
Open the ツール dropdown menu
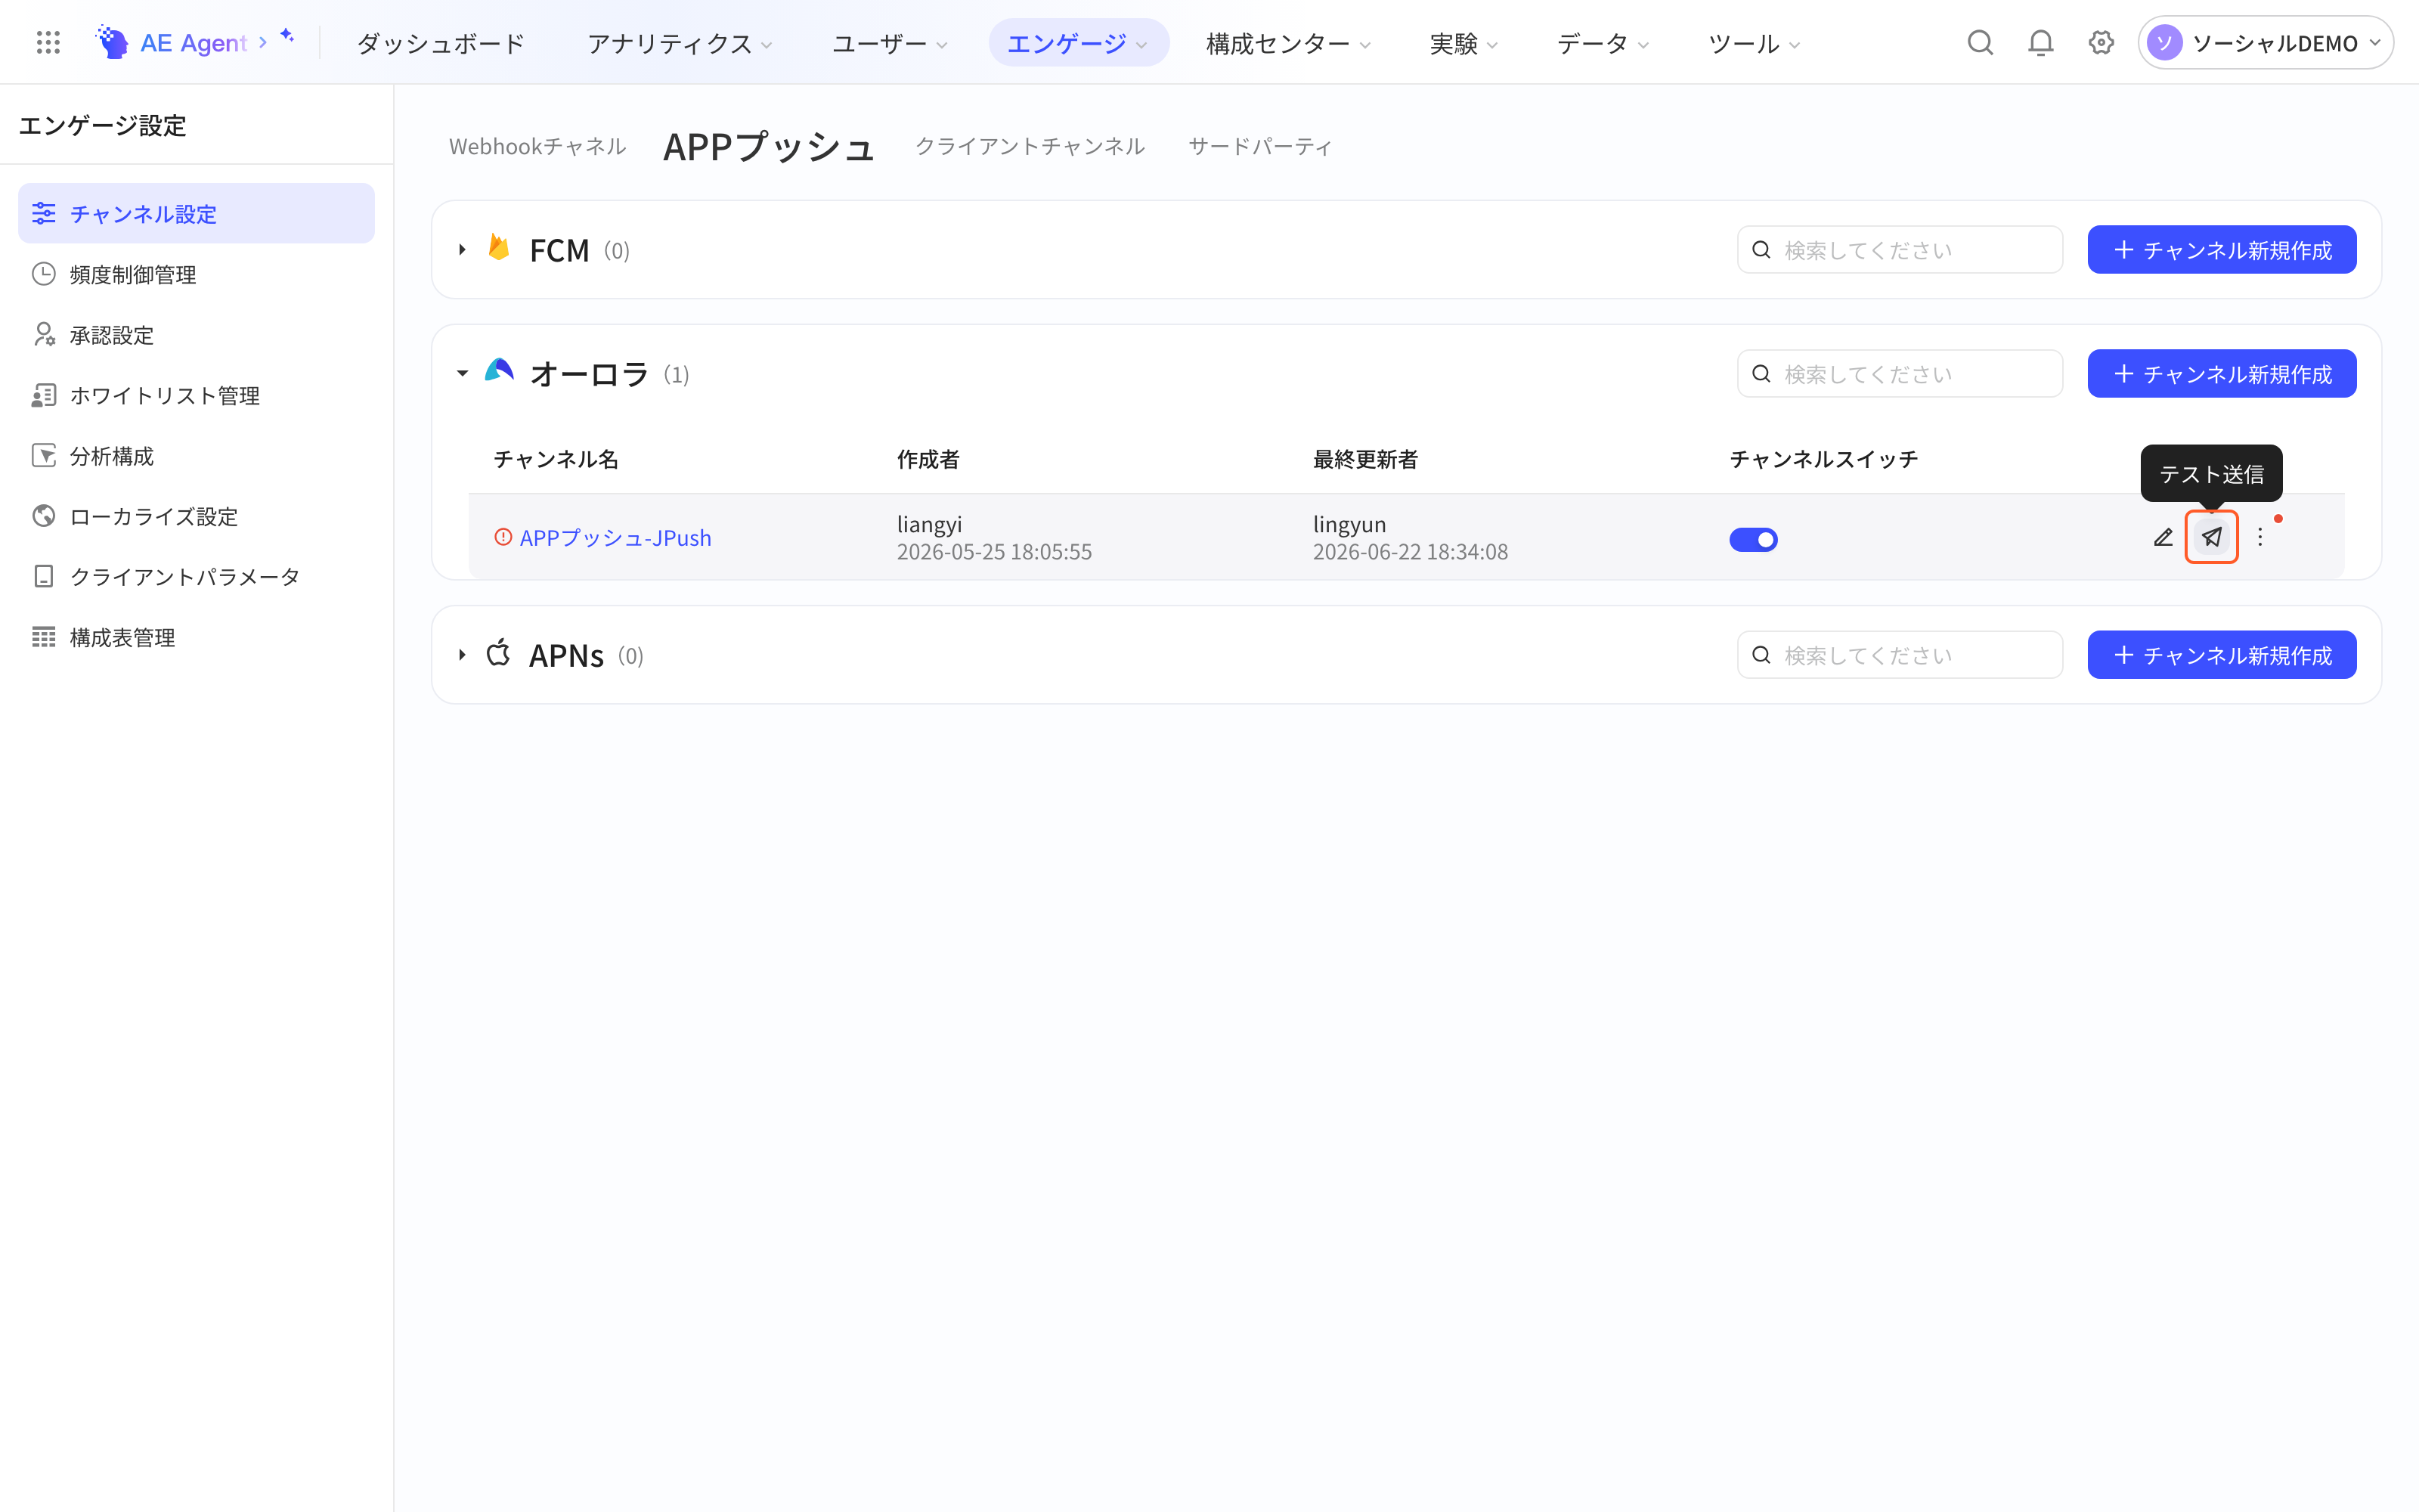point(1753,43)
